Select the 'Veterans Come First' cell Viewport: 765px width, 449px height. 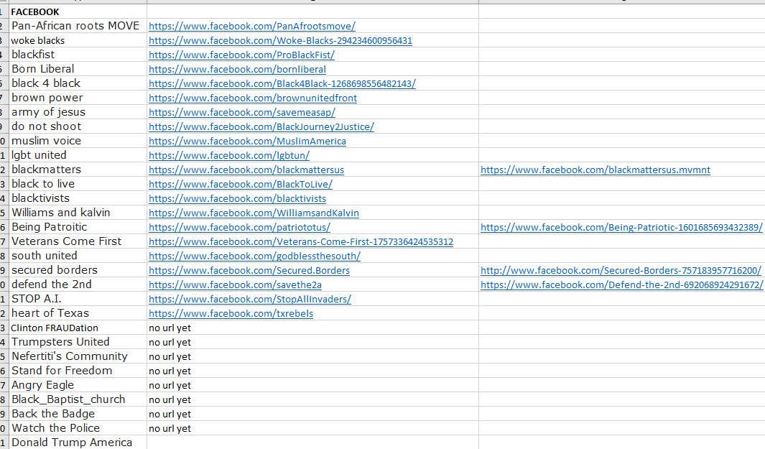[78, 241]
